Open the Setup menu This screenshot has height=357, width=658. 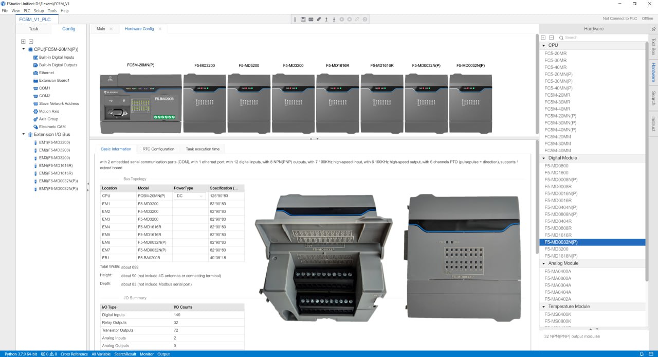click(x=39, y=11)
